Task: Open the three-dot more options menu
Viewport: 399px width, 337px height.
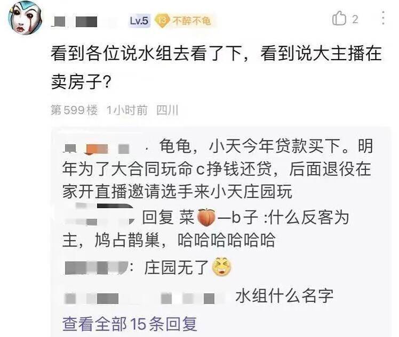Action: coord(383,18)
